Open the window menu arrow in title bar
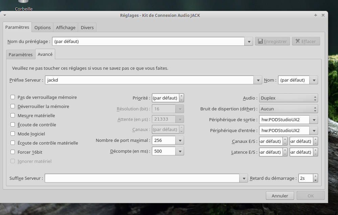The width and height of the screenshot is (338, 215). pos(4,15)
